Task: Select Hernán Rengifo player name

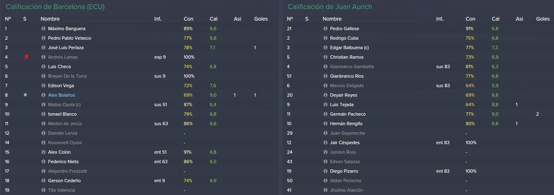Action: [346, 123]
